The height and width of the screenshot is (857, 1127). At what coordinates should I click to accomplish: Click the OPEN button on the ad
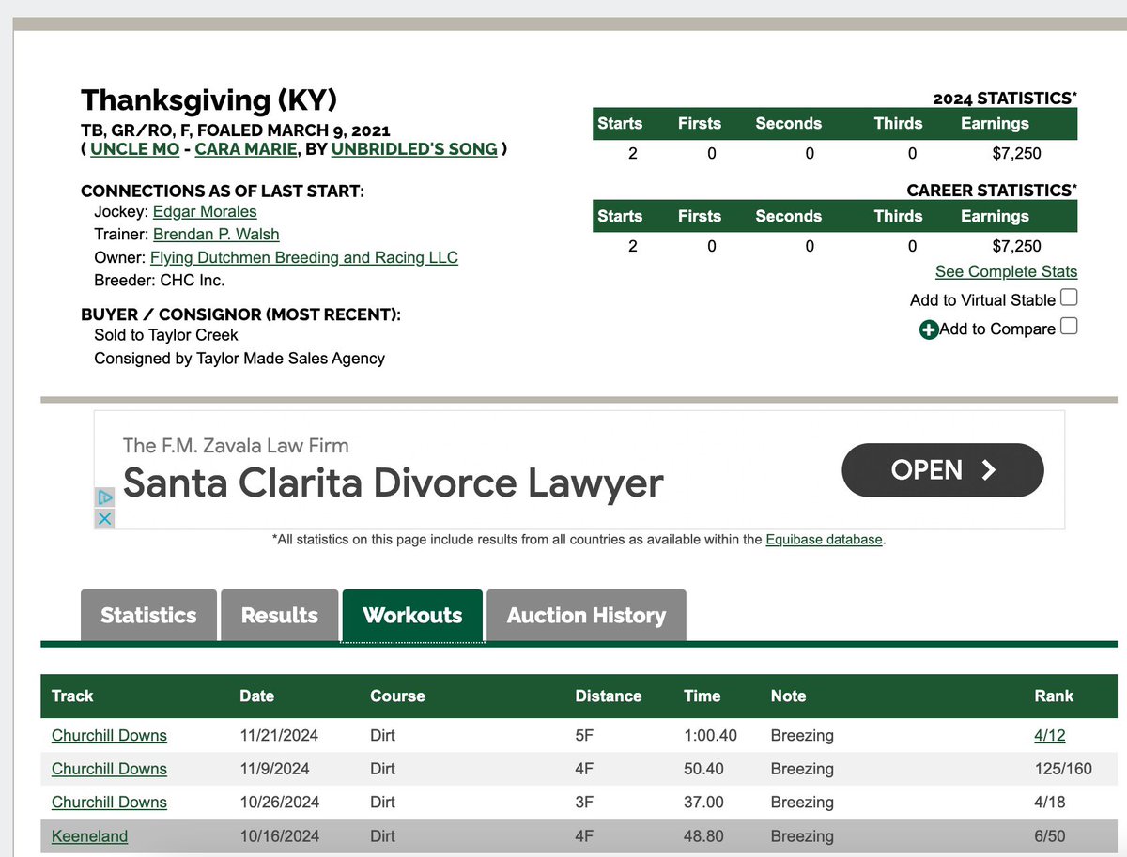943,470
